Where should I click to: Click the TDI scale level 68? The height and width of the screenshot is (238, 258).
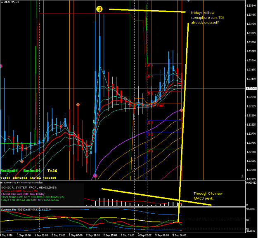pos(247,220)
